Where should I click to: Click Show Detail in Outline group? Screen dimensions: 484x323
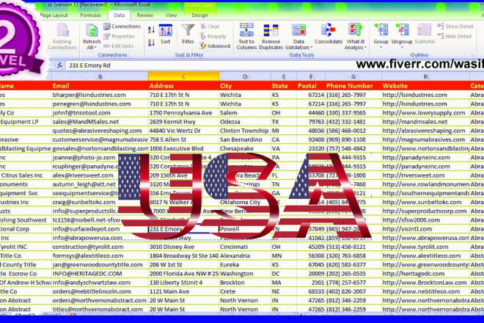[455, 26]
